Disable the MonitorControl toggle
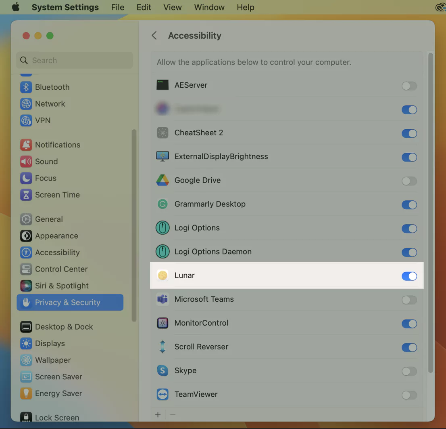This screenshot has height=429, width=446. point(409,324)
